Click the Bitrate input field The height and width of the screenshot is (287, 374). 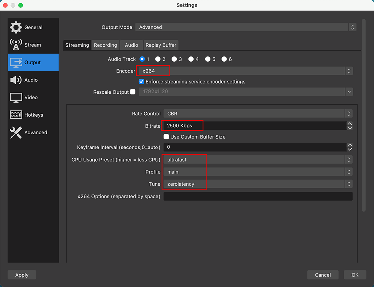[x=255, y=126]
